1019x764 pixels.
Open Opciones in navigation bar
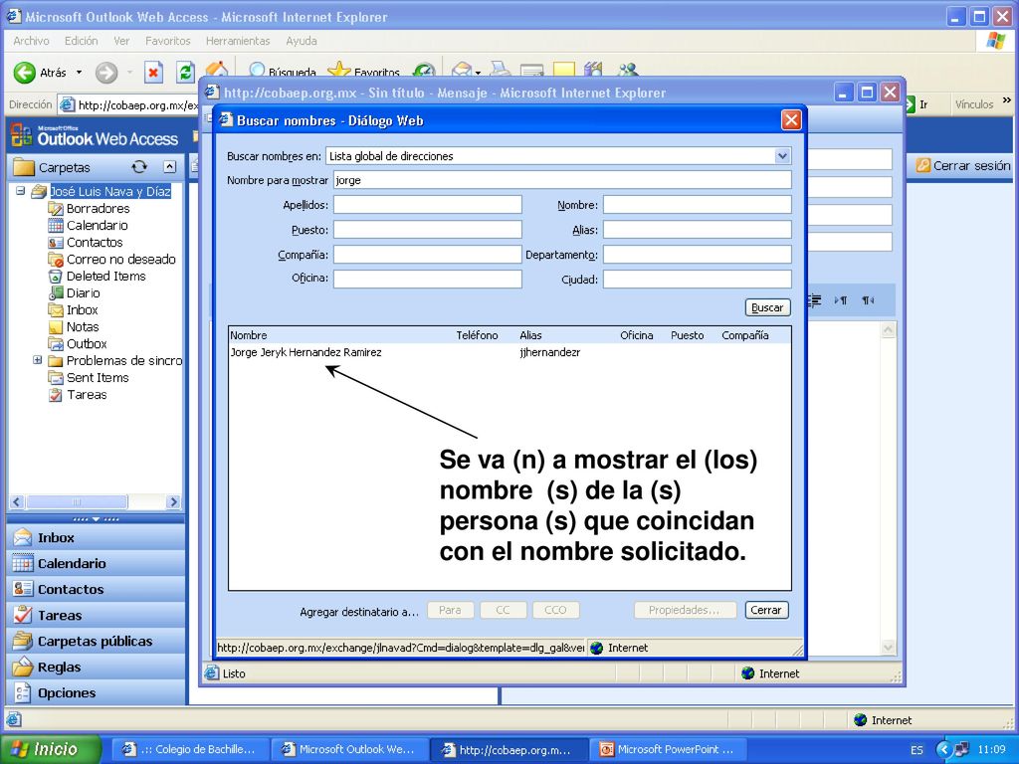[97, 693]
